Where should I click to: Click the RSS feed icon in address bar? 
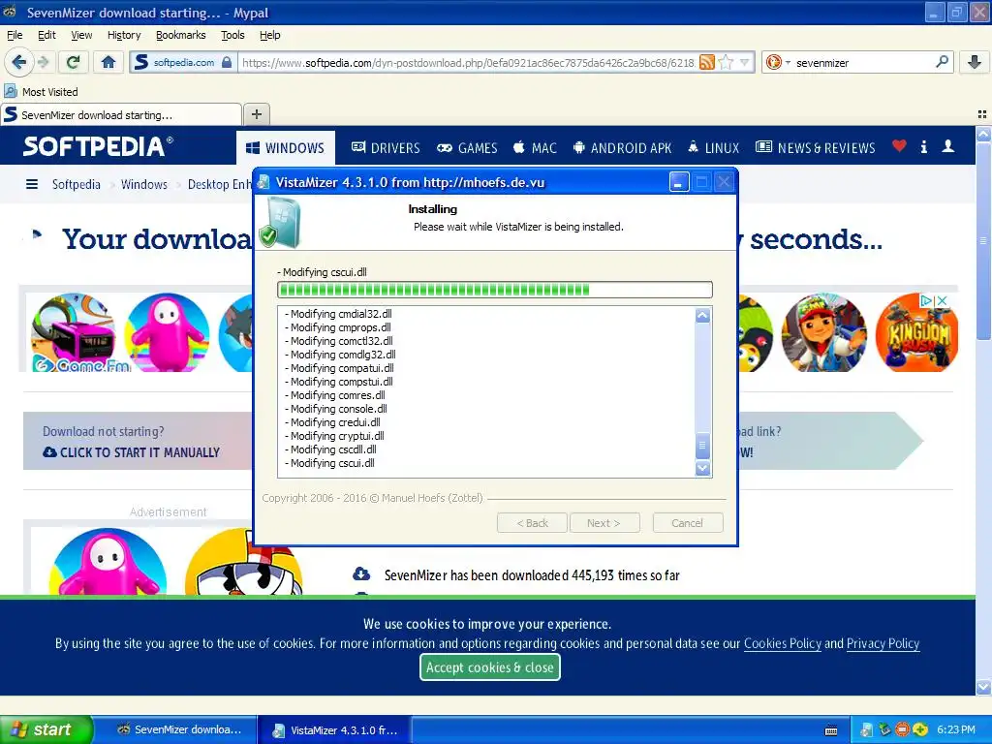coord(707,62)
